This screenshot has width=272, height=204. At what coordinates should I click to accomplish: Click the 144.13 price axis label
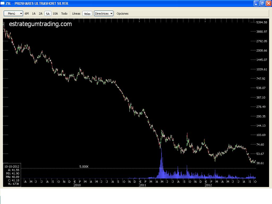[x=261, y=126]
